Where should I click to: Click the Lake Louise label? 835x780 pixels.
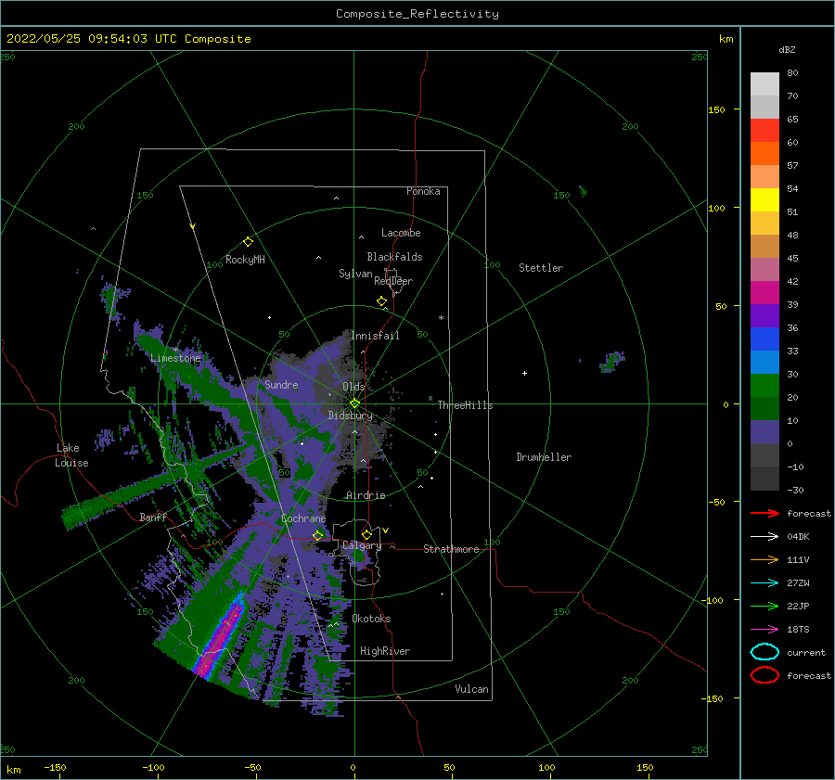(71, 455)
